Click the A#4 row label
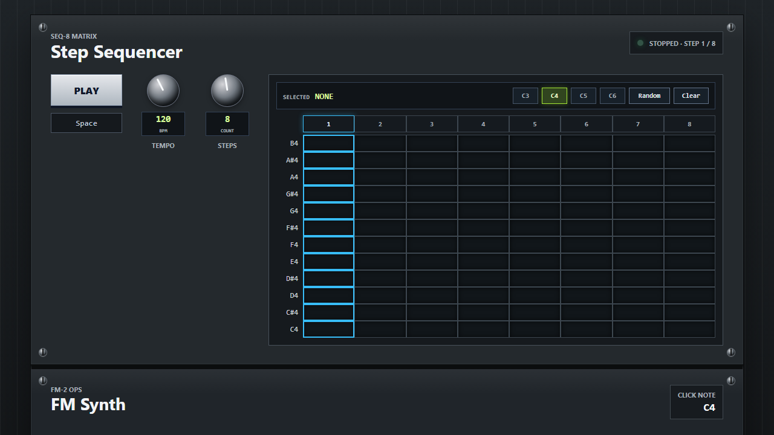The width and height of the screenshot is (774, 435). click(x=292, y=160)
